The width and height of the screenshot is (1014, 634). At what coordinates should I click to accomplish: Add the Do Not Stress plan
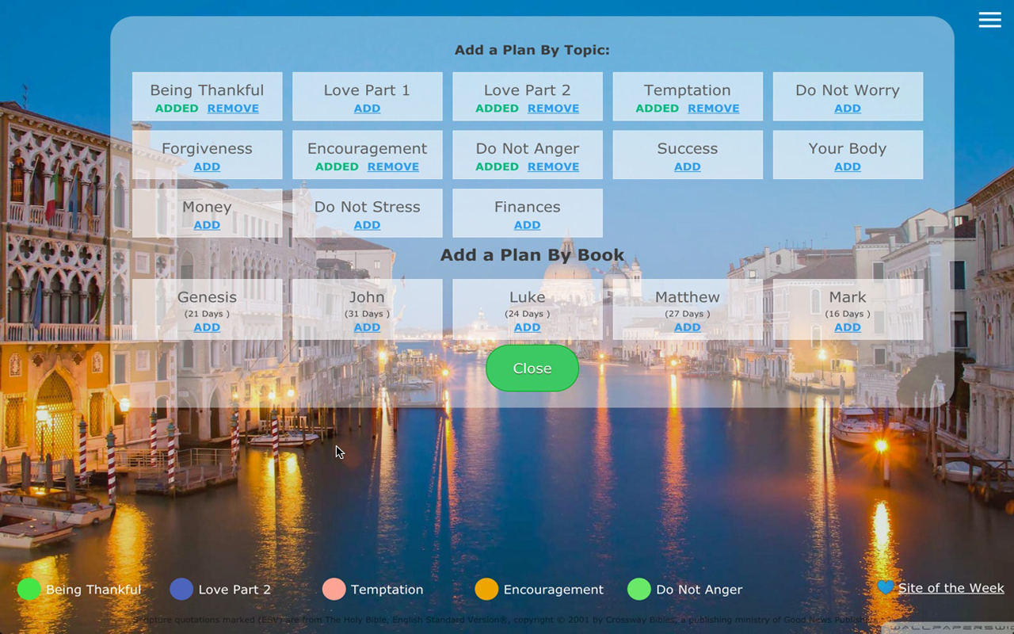point(367,225)
